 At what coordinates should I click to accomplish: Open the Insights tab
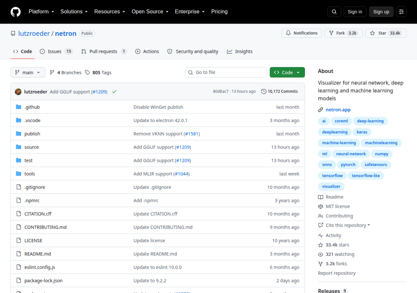[239, 51]
